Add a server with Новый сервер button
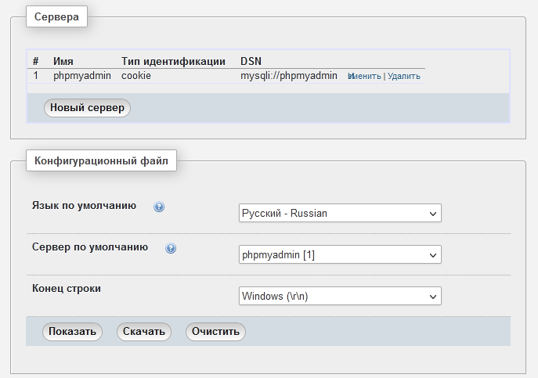 click(x=87, y=108)
